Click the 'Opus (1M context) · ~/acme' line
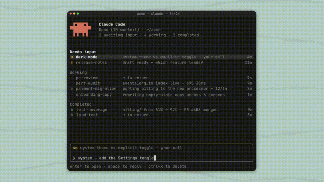The height and width of the screenshot is (182, 324). [130, 30]
